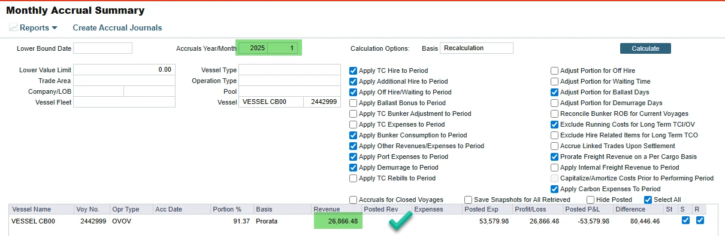Enable Adjust Portion for Demurrage Days
This screenshot has width=725, height=236.
(555, 103)
